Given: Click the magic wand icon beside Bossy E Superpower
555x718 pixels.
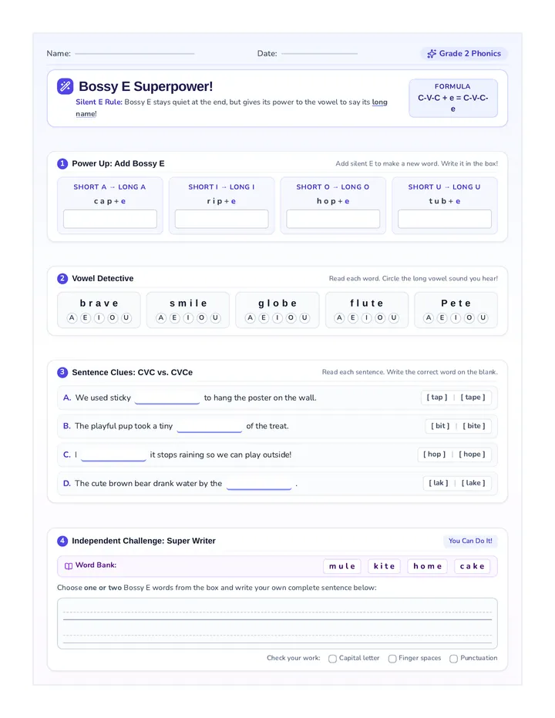Looking at the screenshot, I should pyautogui.click(x=65, y=86).
